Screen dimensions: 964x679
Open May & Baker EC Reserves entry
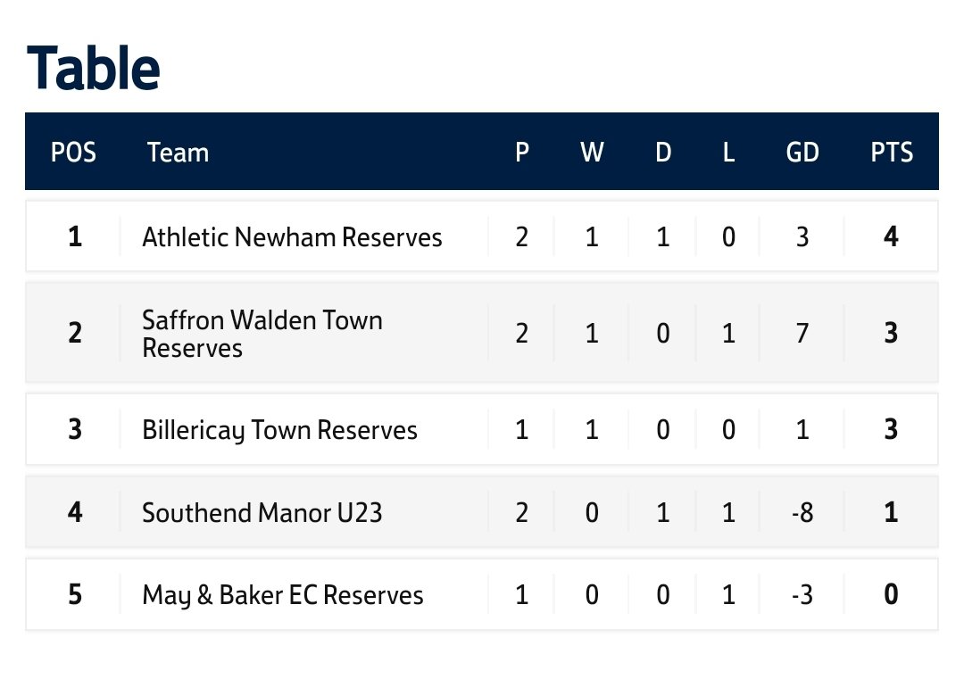point(283,595)
